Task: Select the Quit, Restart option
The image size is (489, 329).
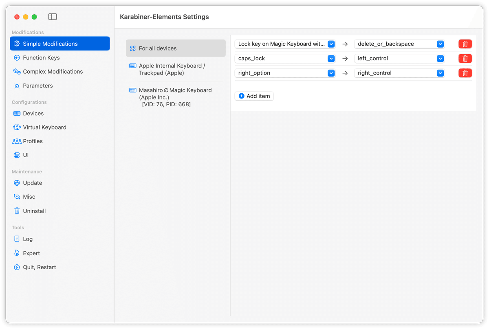Action: pos(40,267)
